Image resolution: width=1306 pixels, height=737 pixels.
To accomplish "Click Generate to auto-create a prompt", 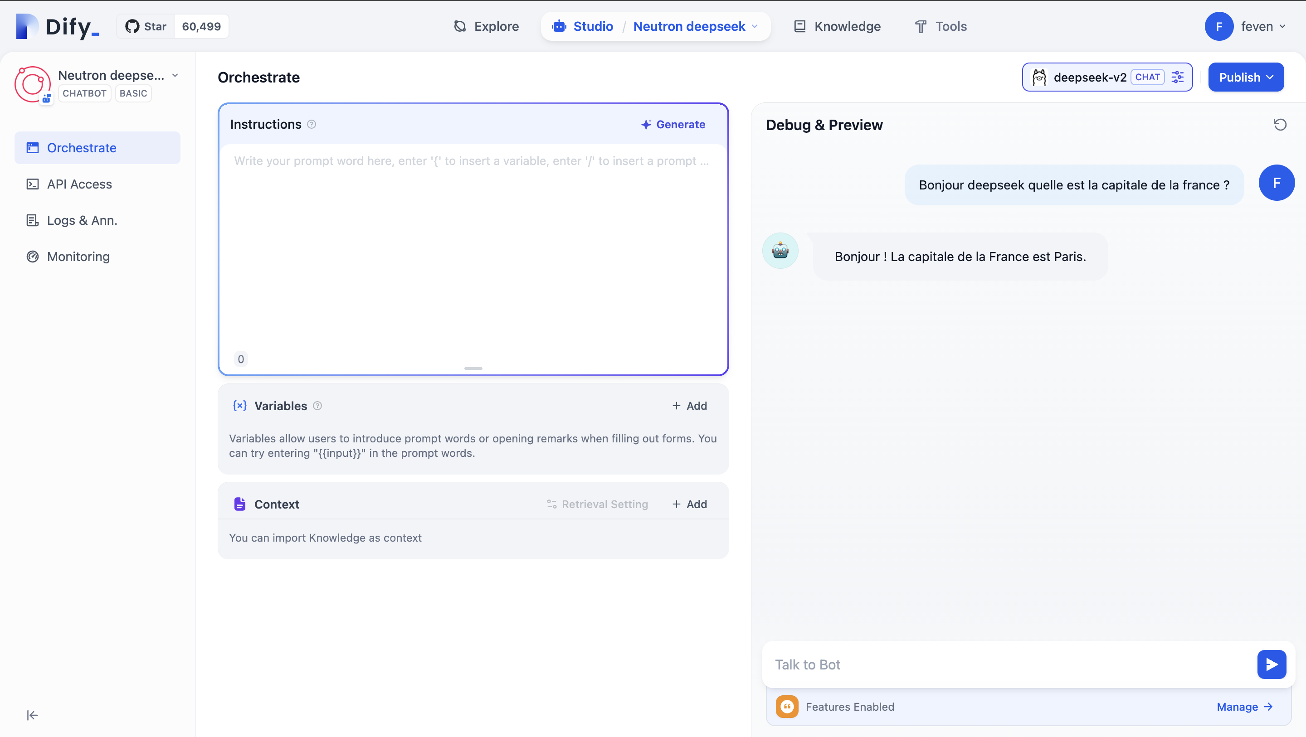I will point(673,124).
